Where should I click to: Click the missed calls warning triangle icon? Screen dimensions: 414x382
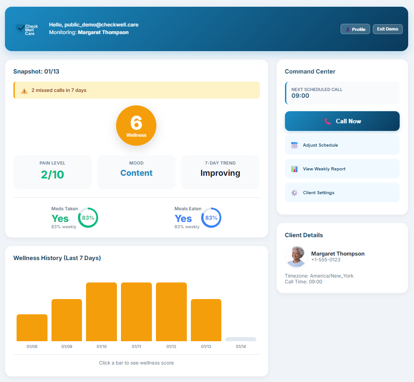(x=24, y=90)
